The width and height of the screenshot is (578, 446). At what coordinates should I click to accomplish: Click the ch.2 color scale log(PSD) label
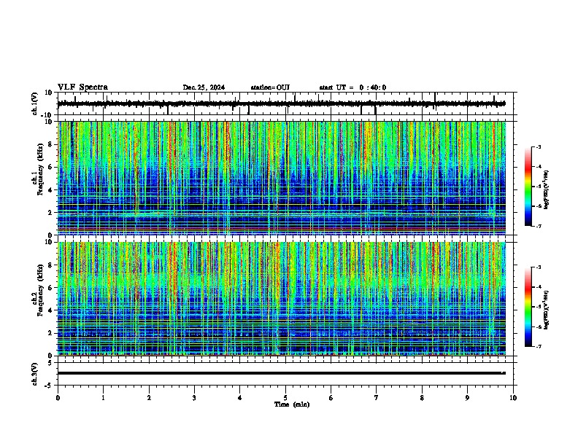pyautogui.click(x=547, y=310)
